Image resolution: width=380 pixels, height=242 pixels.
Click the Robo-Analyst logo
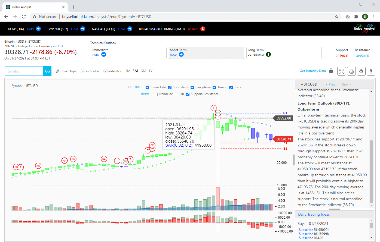tap(364, 28)
